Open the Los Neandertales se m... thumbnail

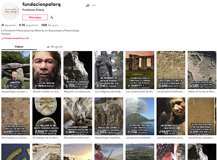click(171, 116)
